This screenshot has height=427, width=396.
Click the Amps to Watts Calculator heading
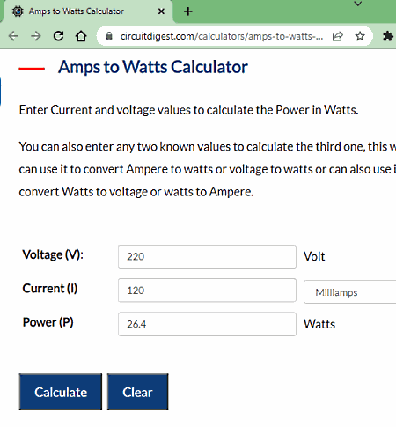[153, 67]
